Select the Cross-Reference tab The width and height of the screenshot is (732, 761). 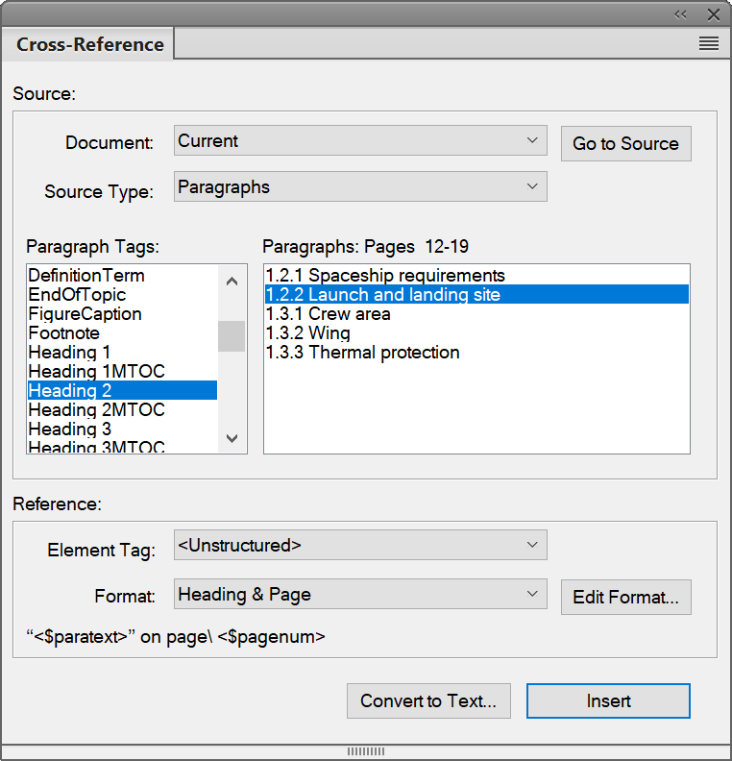(x=90, y=44)
